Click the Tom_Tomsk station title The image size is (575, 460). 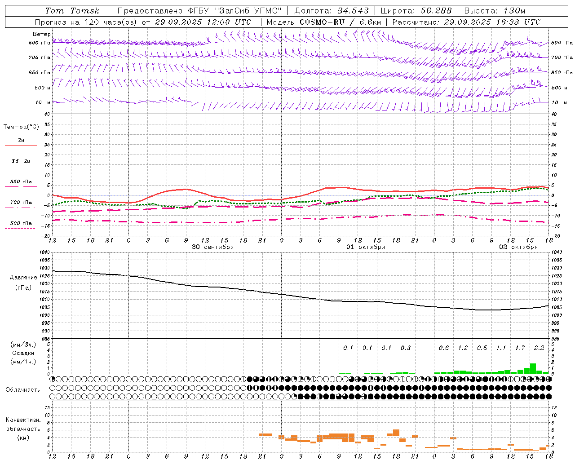click(x=72, y=11)
